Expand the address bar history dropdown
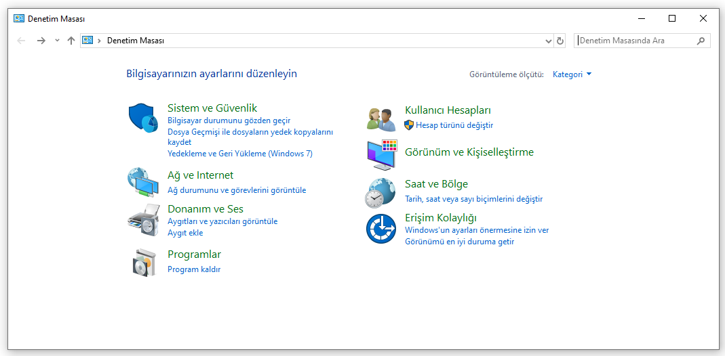725x356 pixels. tap(549, 41)
